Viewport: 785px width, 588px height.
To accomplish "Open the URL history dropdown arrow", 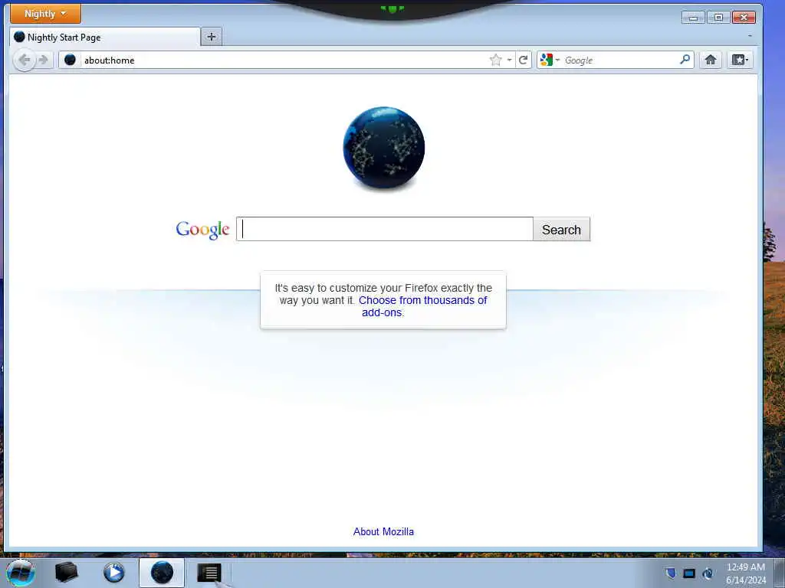I will coord(509,60).
